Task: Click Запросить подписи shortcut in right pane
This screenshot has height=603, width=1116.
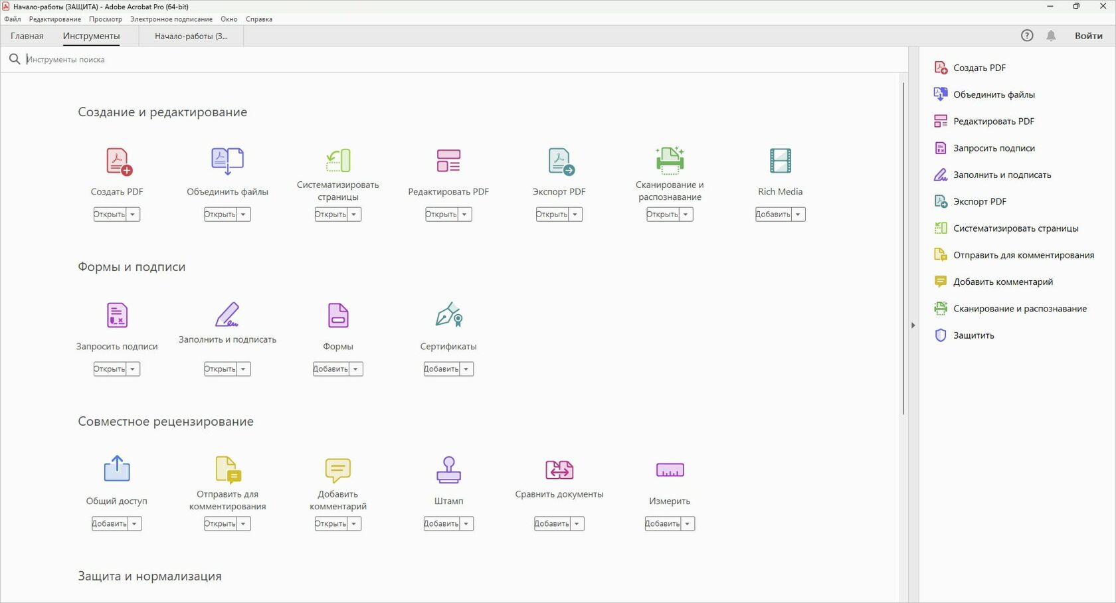Action: pos(984,148)
